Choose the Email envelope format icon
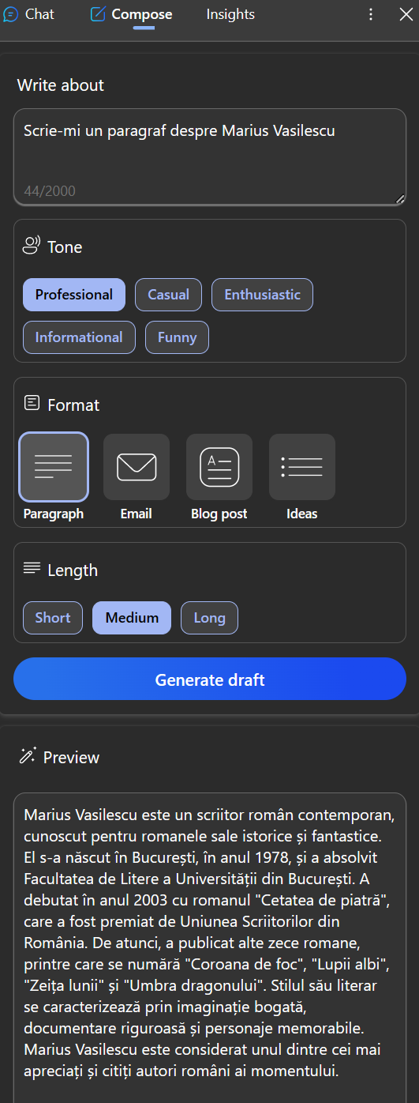419x1103 pixels. pos(137,467)
